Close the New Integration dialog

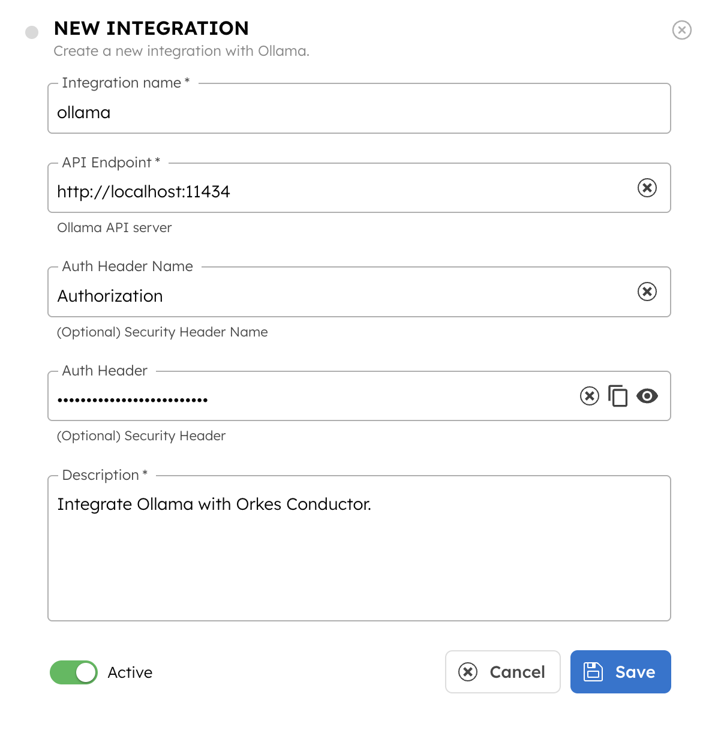point(681,30)
